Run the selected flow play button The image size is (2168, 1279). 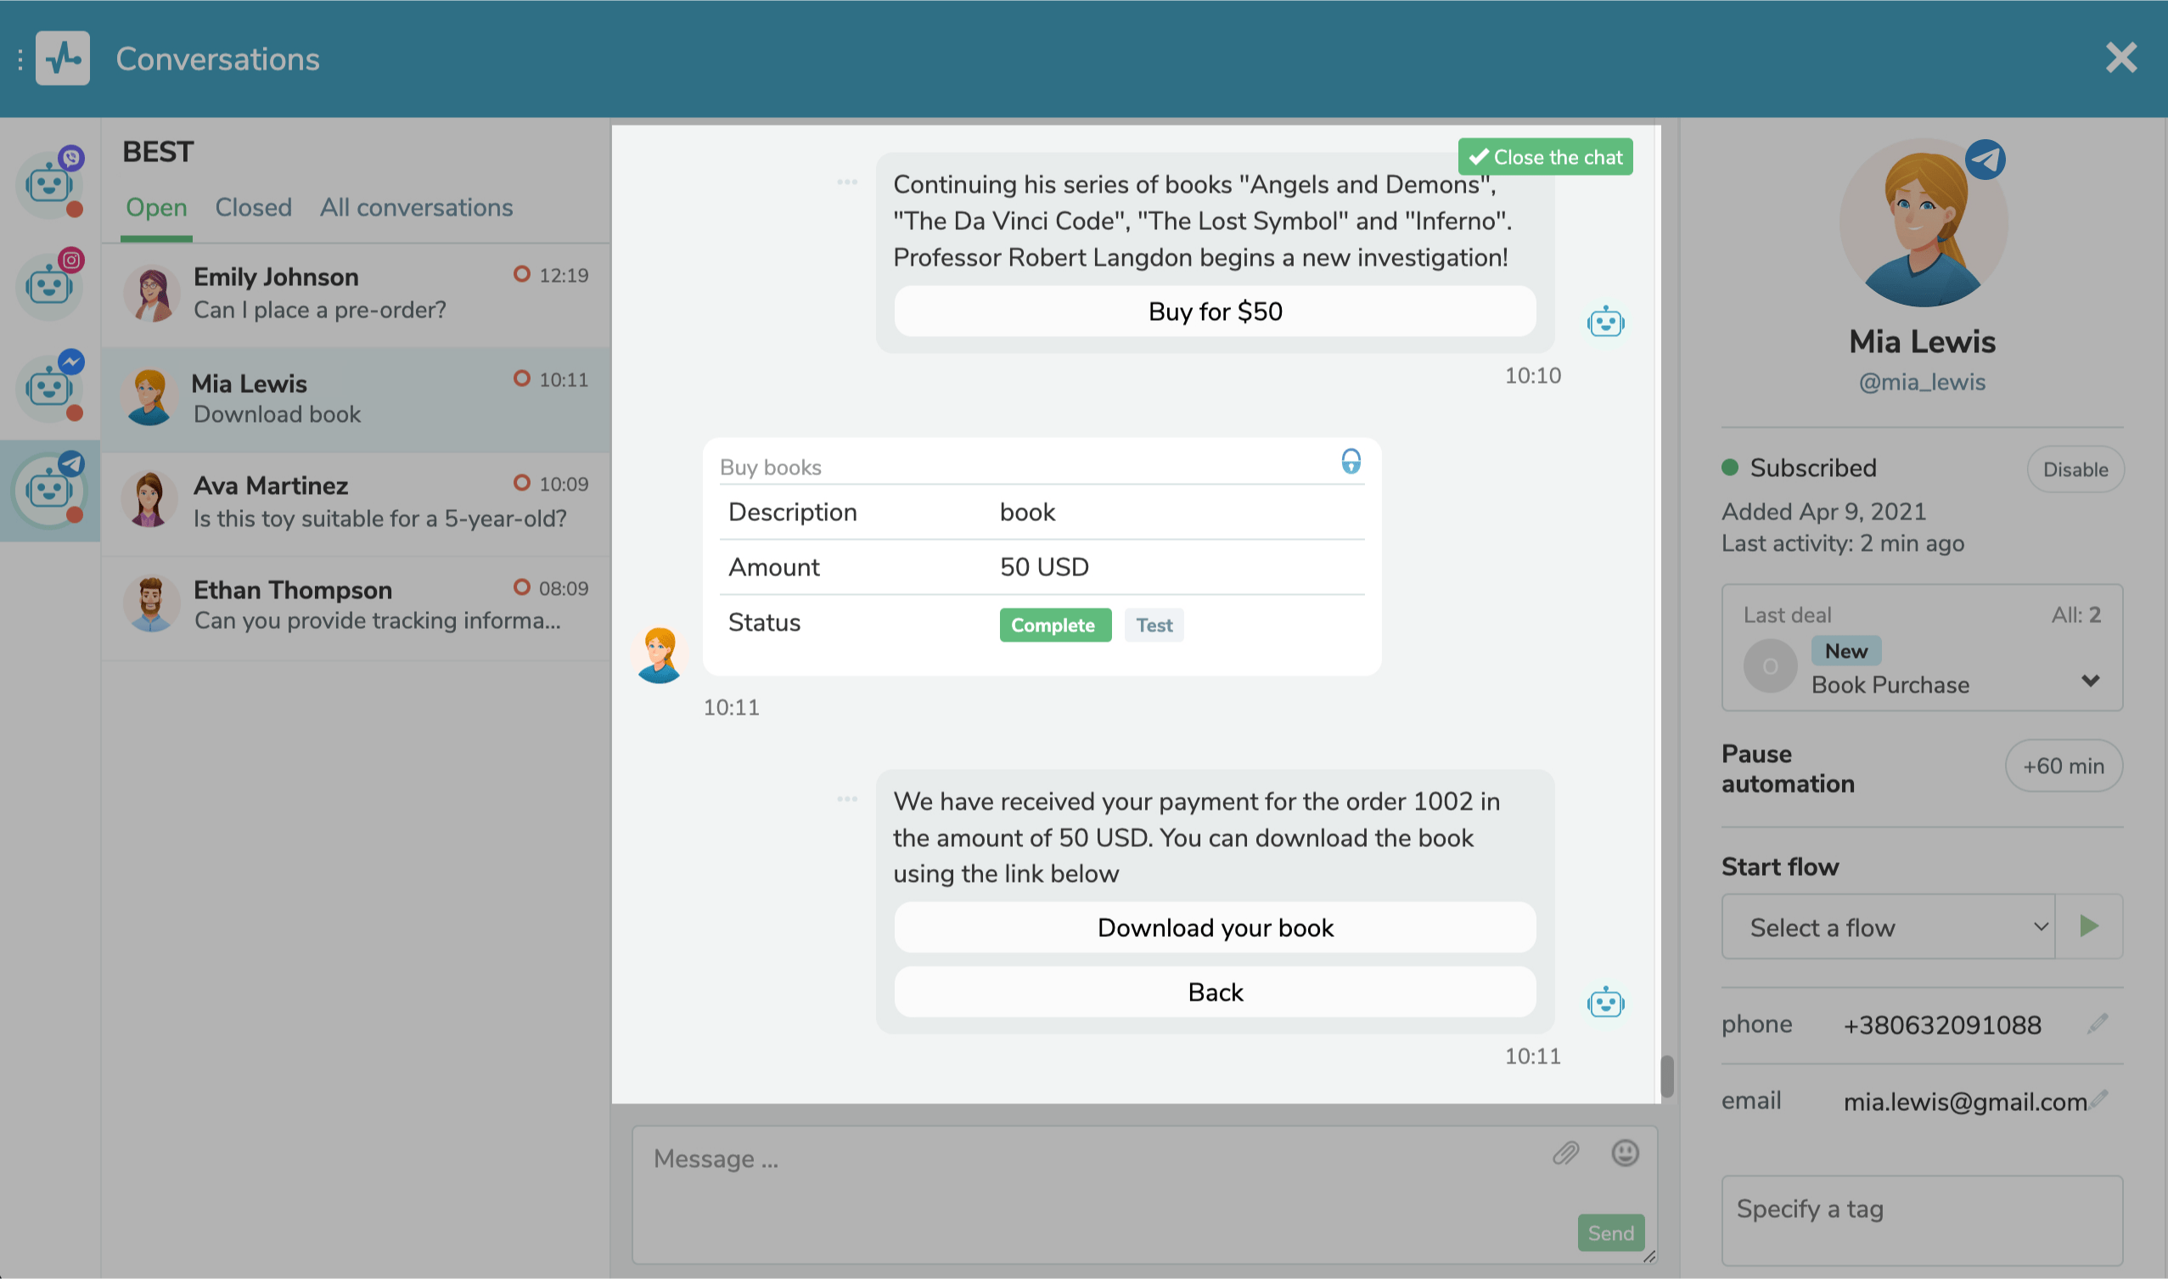[2088, 927]
